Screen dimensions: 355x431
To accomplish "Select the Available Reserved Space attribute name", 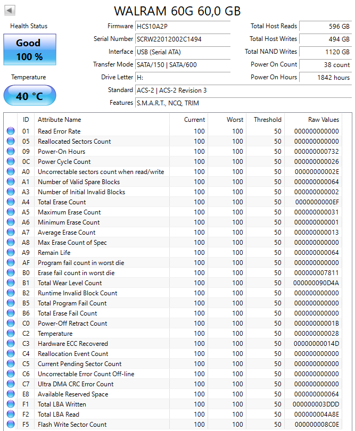I will (x=73, y=394).
